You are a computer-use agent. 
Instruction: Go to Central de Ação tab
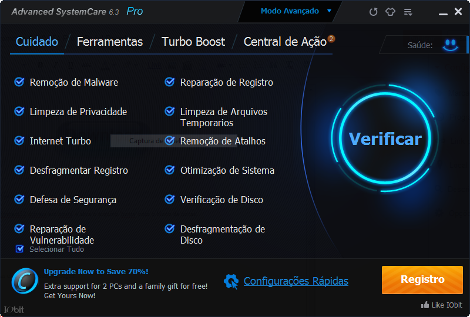(285, 42)
